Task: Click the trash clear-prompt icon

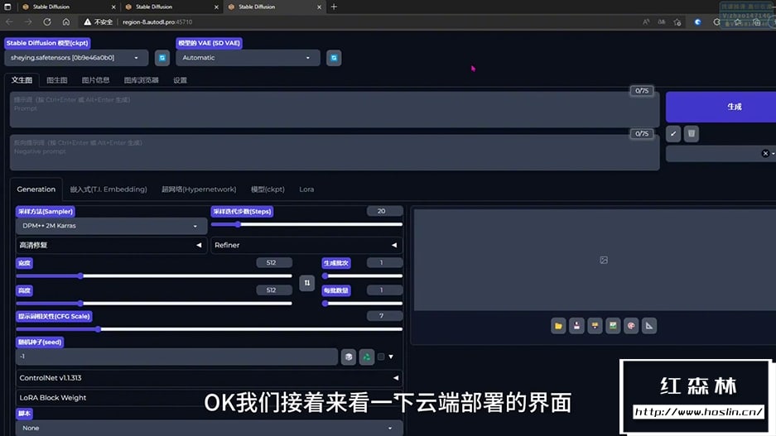Action: [x=692, y=133]
